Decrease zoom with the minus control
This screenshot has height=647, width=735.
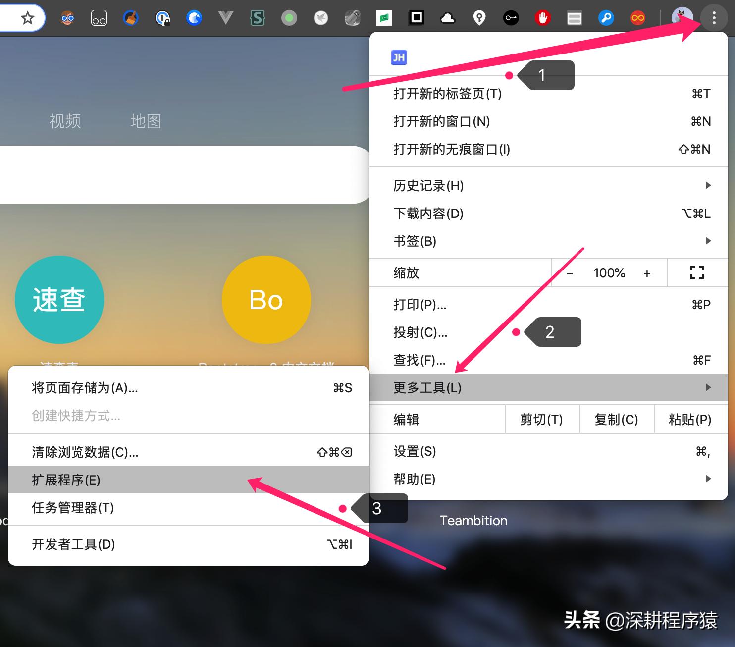click(x=570, y=273)
